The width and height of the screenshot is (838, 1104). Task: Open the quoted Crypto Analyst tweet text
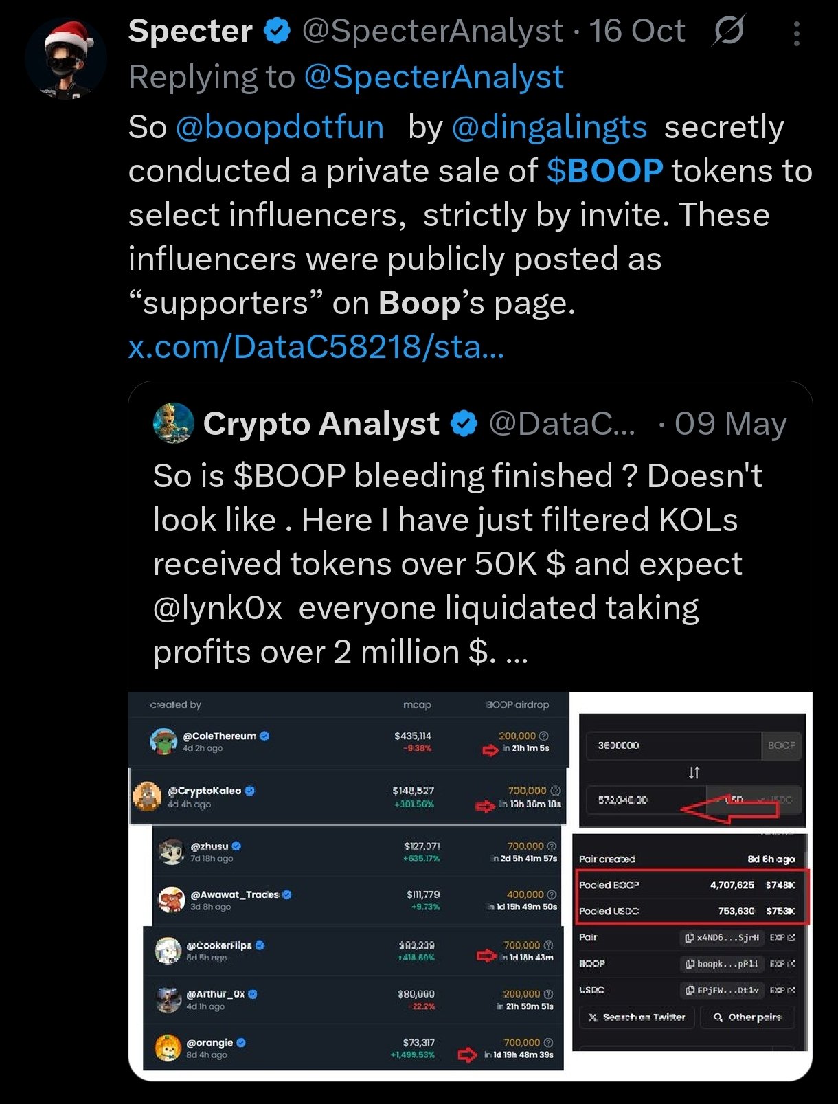tap(457, 563)
